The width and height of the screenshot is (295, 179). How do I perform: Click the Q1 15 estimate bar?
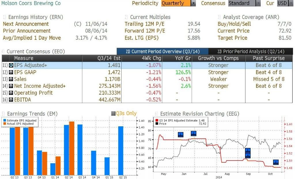pyautogui.click(x=107, y=166)
